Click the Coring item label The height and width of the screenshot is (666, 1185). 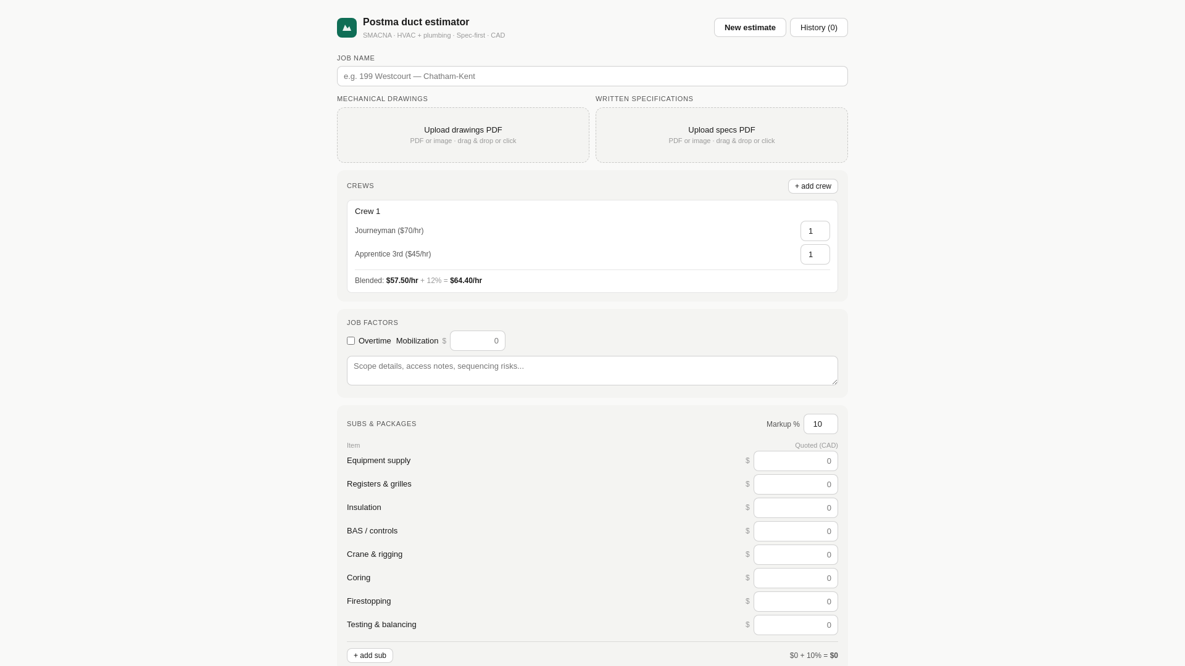click(359, 578)
